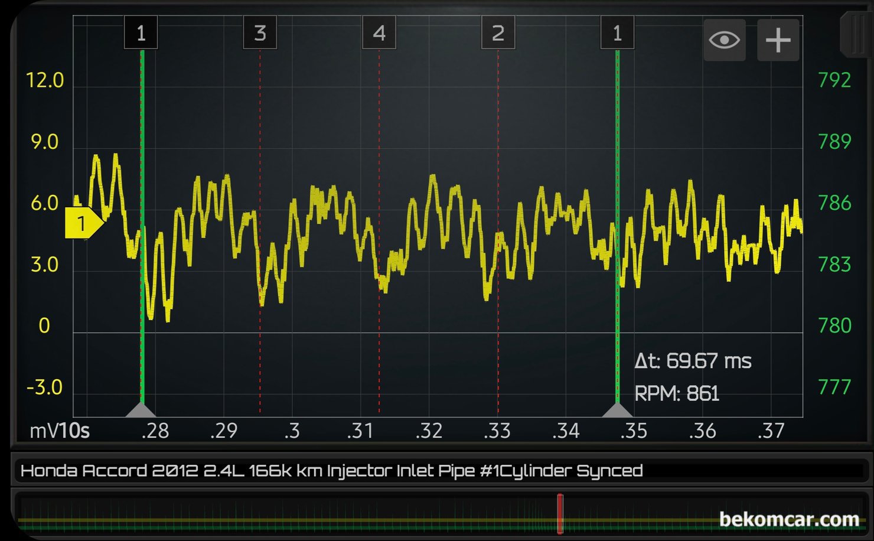The image size is (874, 541).
Task: Click the Δt 69.67 ms readout
Action: click(693, 361)
